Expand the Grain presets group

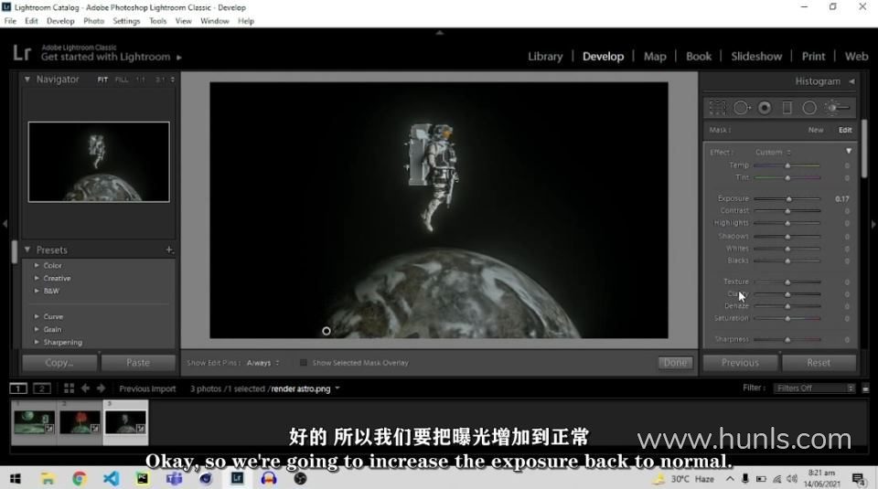click(x=37, y=329)
